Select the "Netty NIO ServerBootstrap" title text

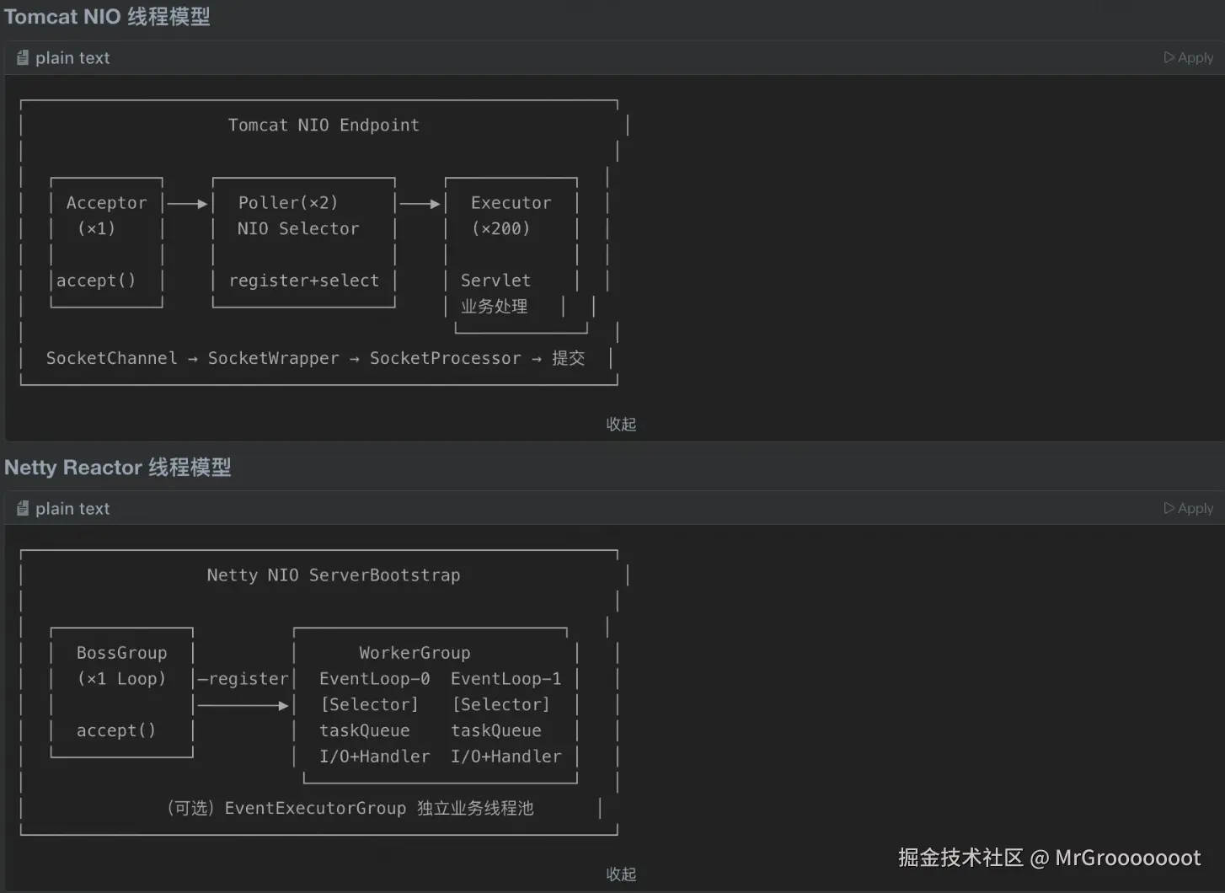pyautogui.click(x=334, y=575)
